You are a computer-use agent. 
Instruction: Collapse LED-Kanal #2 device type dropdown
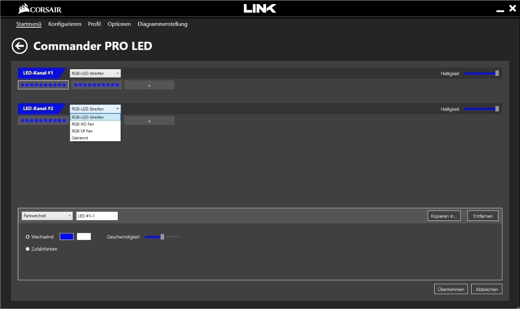[x=95, y=109]
